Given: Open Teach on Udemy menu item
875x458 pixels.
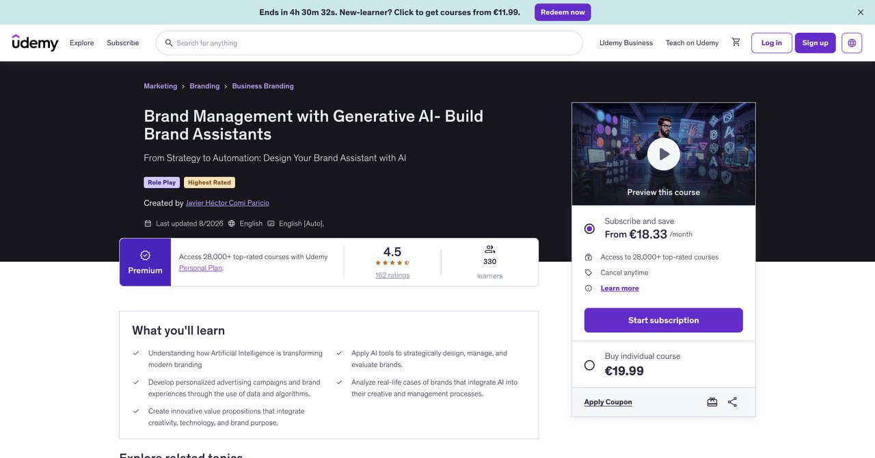Looking at the screenshot, I should (x=692, y=43).
